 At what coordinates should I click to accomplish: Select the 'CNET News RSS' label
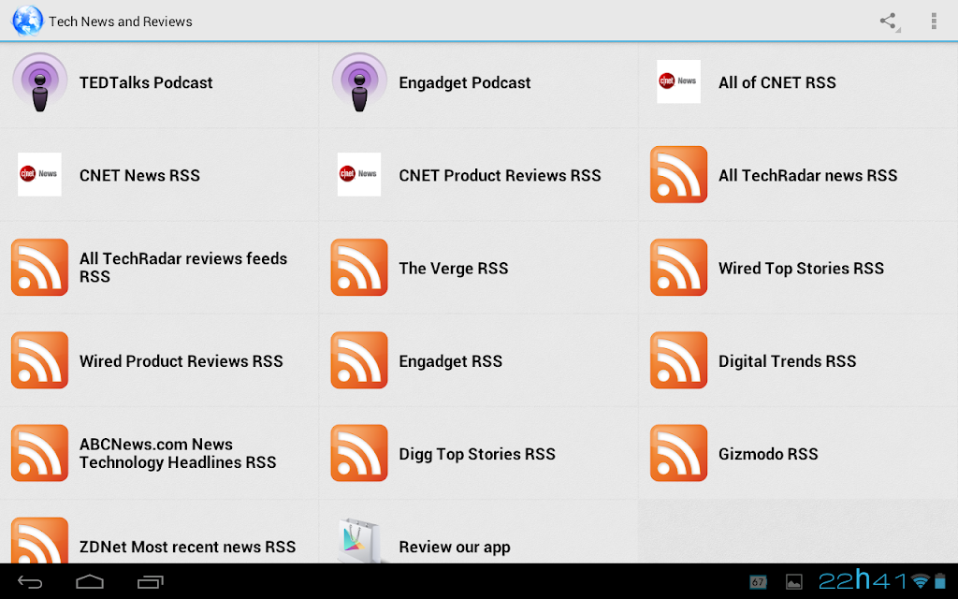[x=140, y=175]
